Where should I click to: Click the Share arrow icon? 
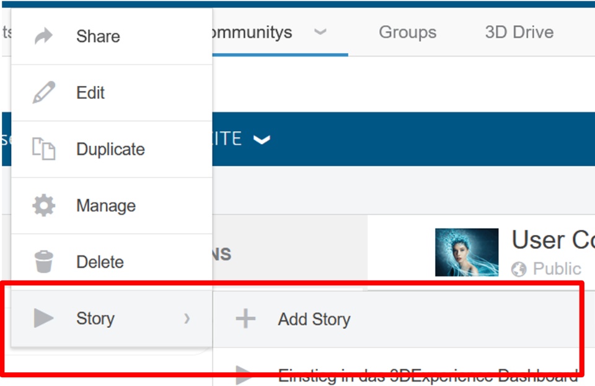pyautogui.click(x=43, y=36)
